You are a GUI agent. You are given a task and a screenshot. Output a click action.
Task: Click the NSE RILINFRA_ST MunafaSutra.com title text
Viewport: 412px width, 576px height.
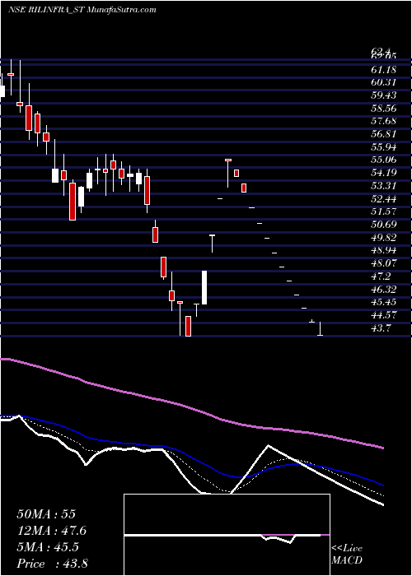(82, 10)
